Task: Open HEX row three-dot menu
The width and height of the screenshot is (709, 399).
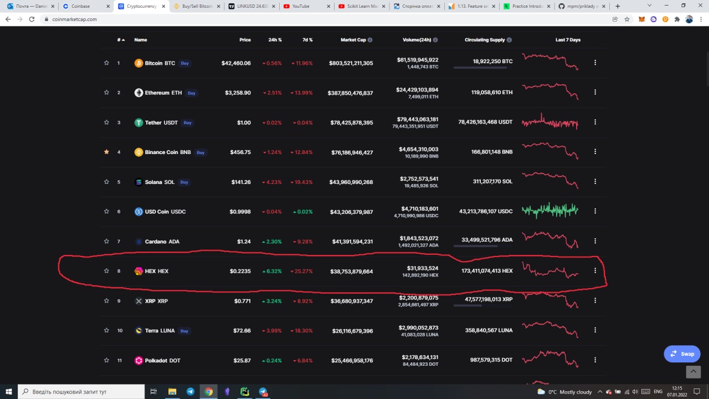Action: 595,270
